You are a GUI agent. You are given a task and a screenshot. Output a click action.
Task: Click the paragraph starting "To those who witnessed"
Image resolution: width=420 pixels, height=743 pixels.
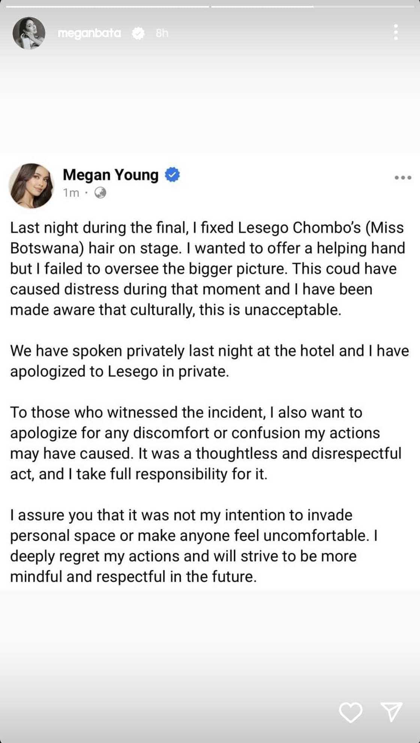205,443
